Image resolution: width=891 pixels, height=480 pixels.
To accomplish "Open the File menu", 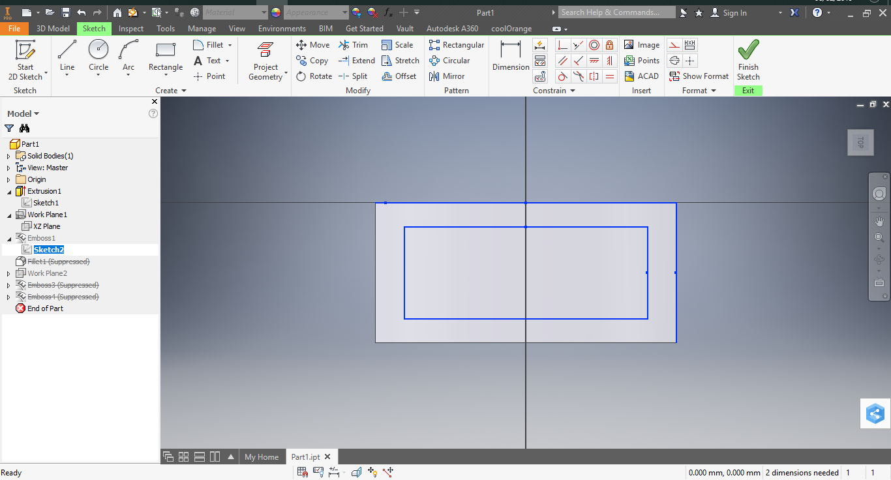I will (14, 29).
